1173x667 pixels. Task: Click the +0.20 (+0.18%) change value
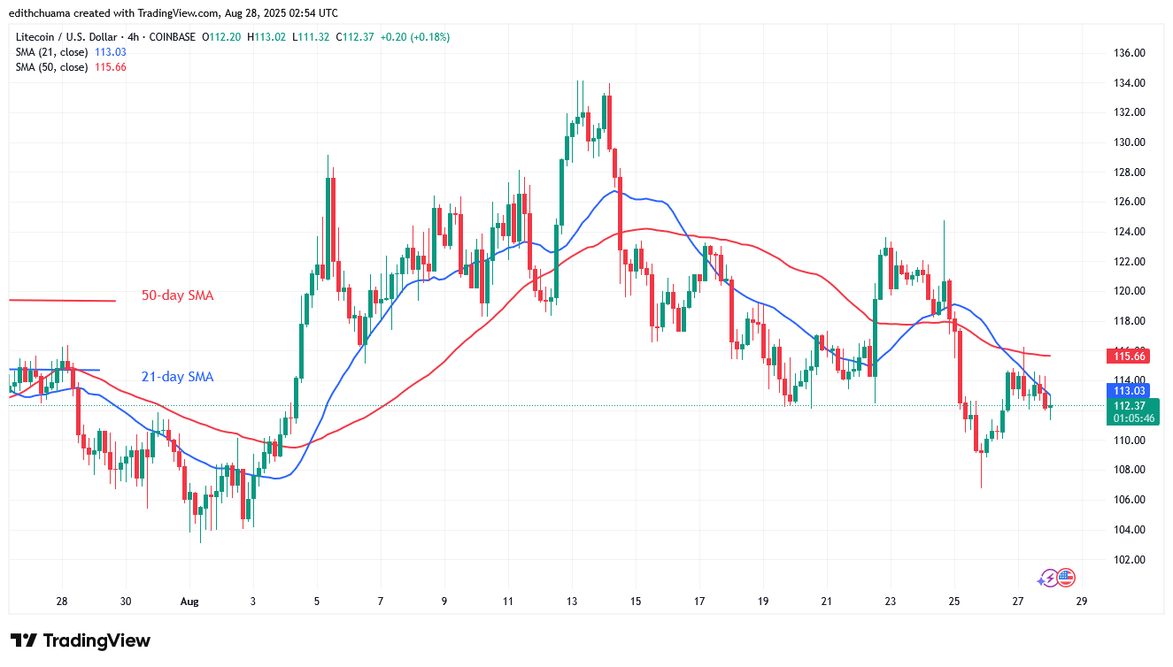(x=416, y=37)
